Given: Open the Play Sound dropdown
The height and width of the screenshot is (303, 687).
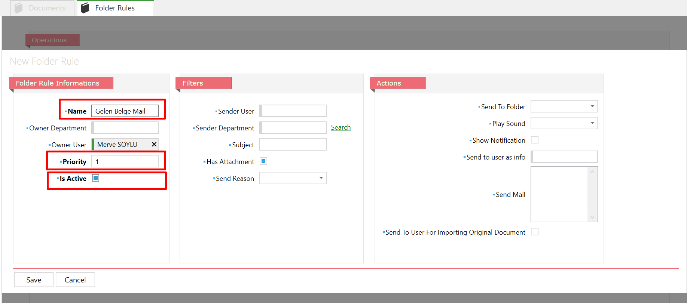Looking at the screenshot, I should pyautogui.click(x=592, y=123).
